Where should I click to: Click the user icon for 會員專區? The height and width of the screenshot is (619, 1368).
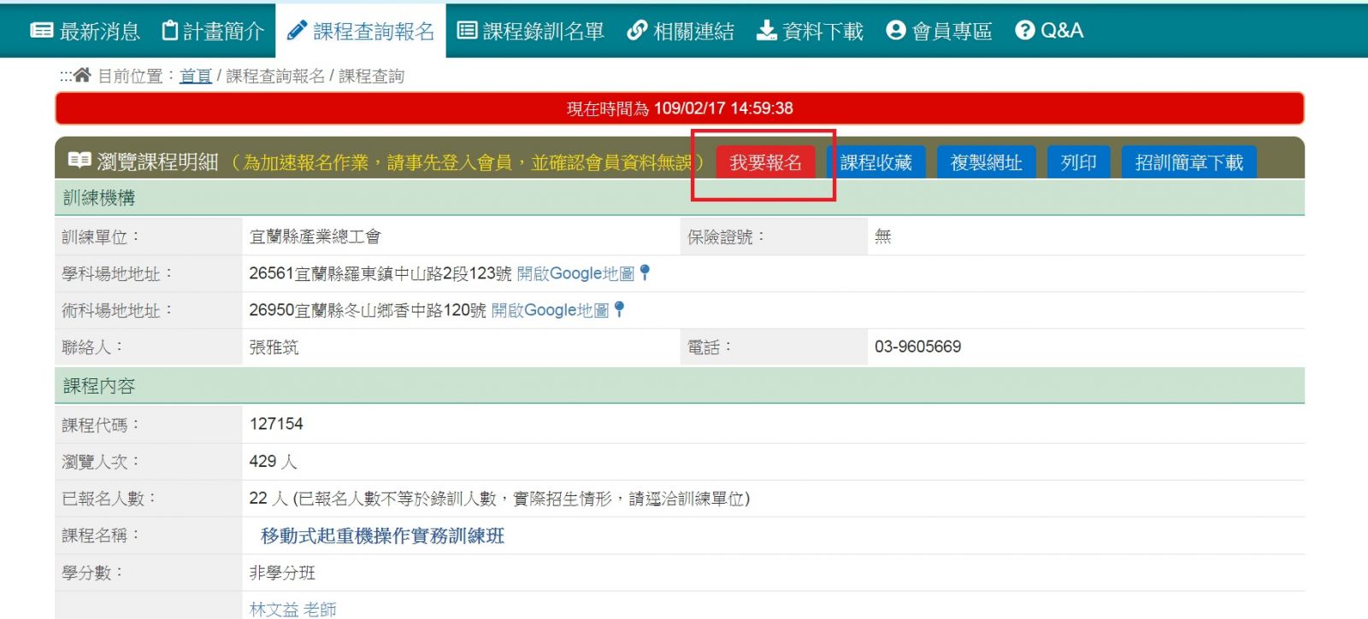[x=895, y=31]
